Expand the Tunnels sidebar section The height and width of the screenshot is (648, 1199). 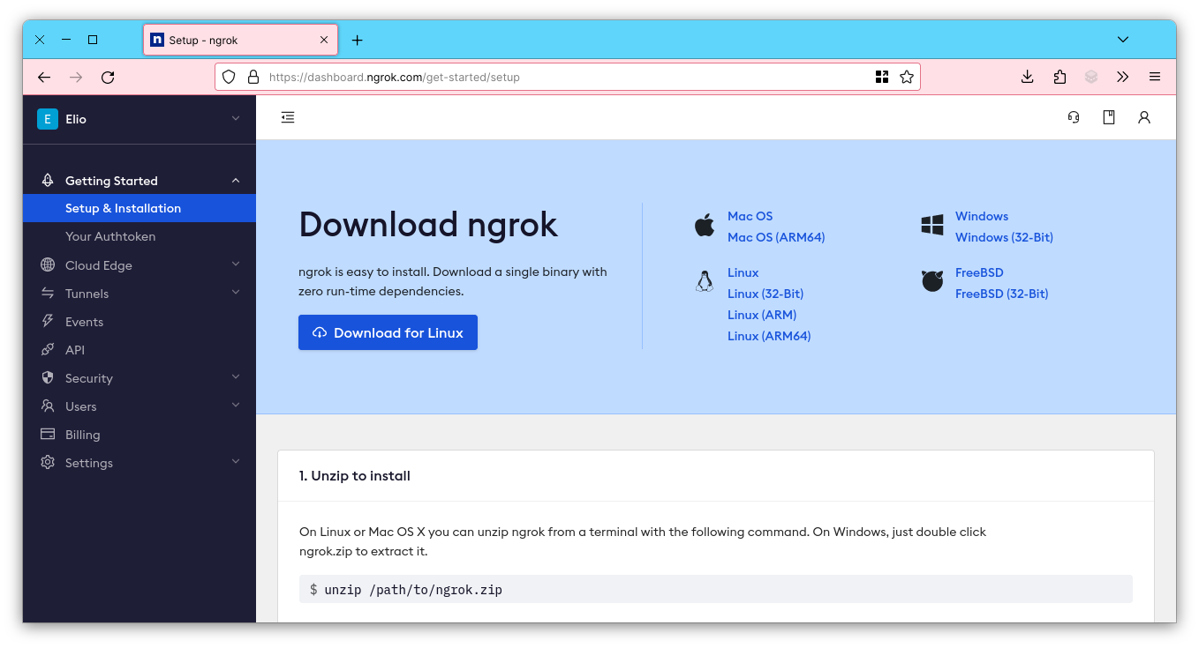point(235,293)
